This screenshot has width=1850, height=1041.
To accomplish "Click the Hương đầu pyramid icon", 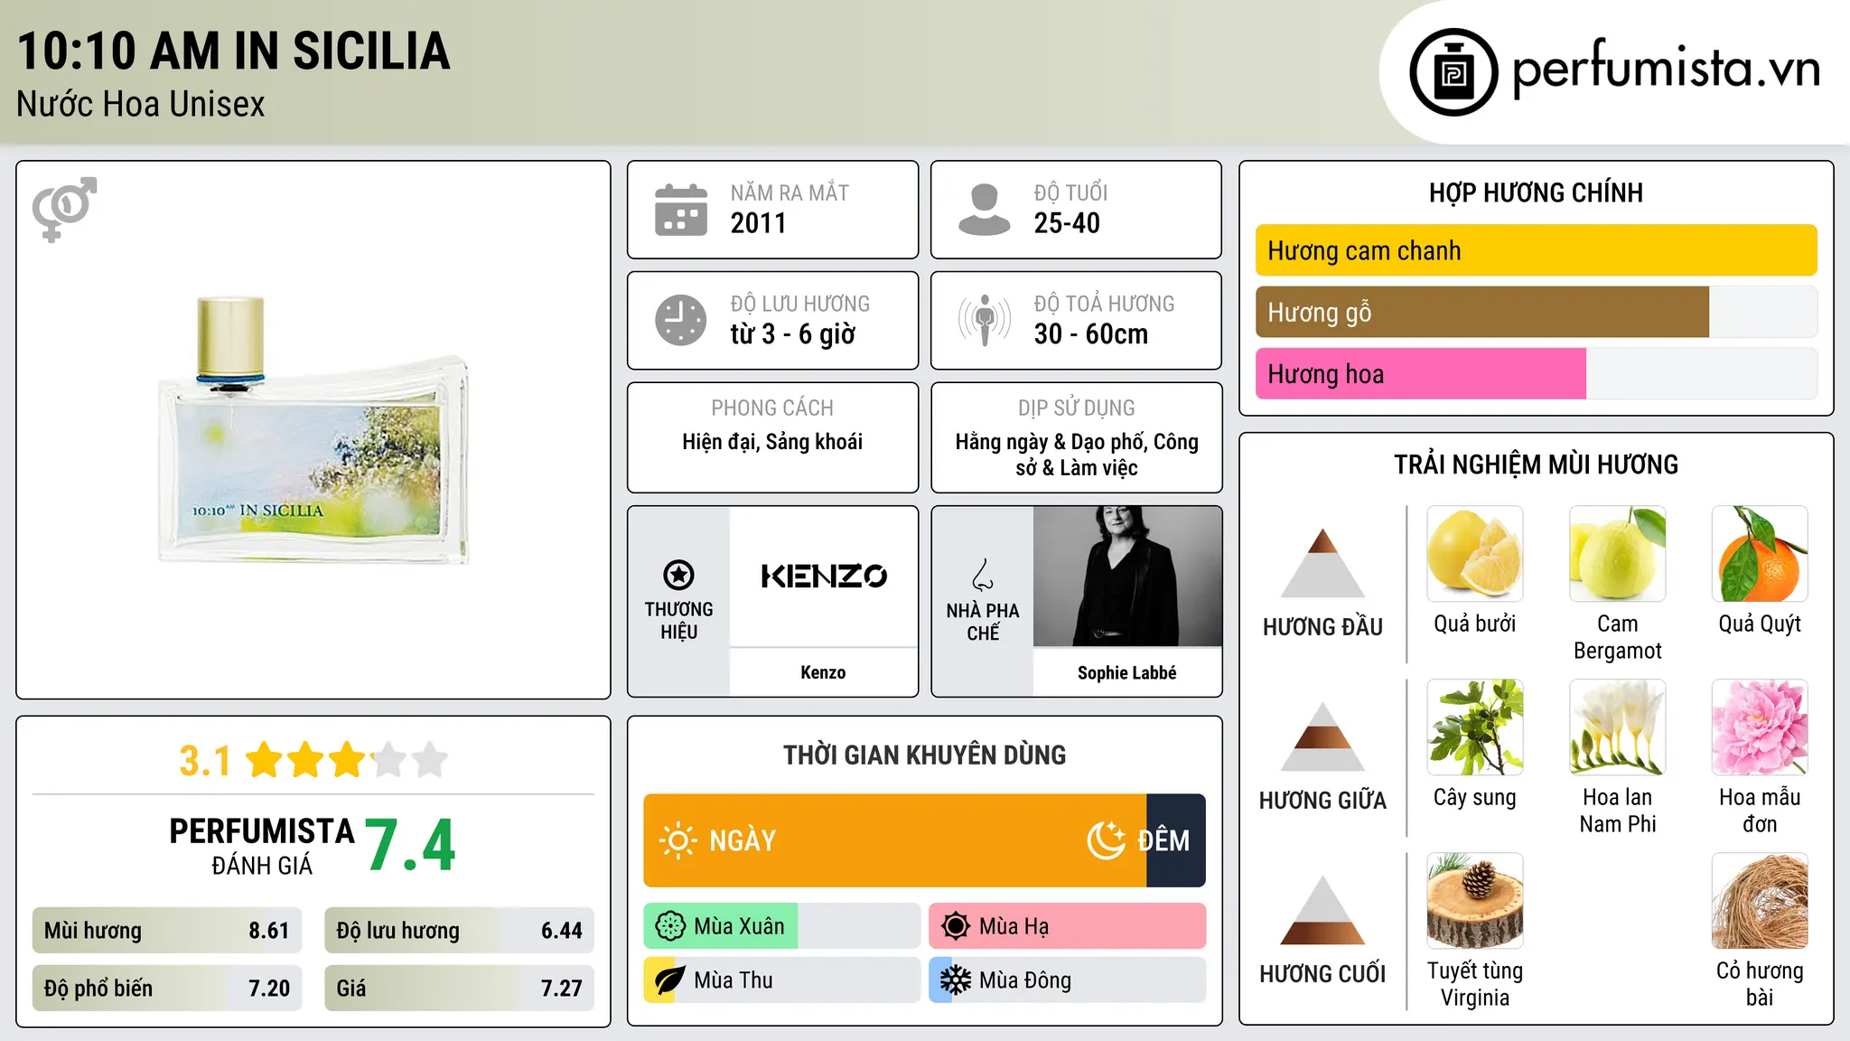I will tap(1323, 562).
